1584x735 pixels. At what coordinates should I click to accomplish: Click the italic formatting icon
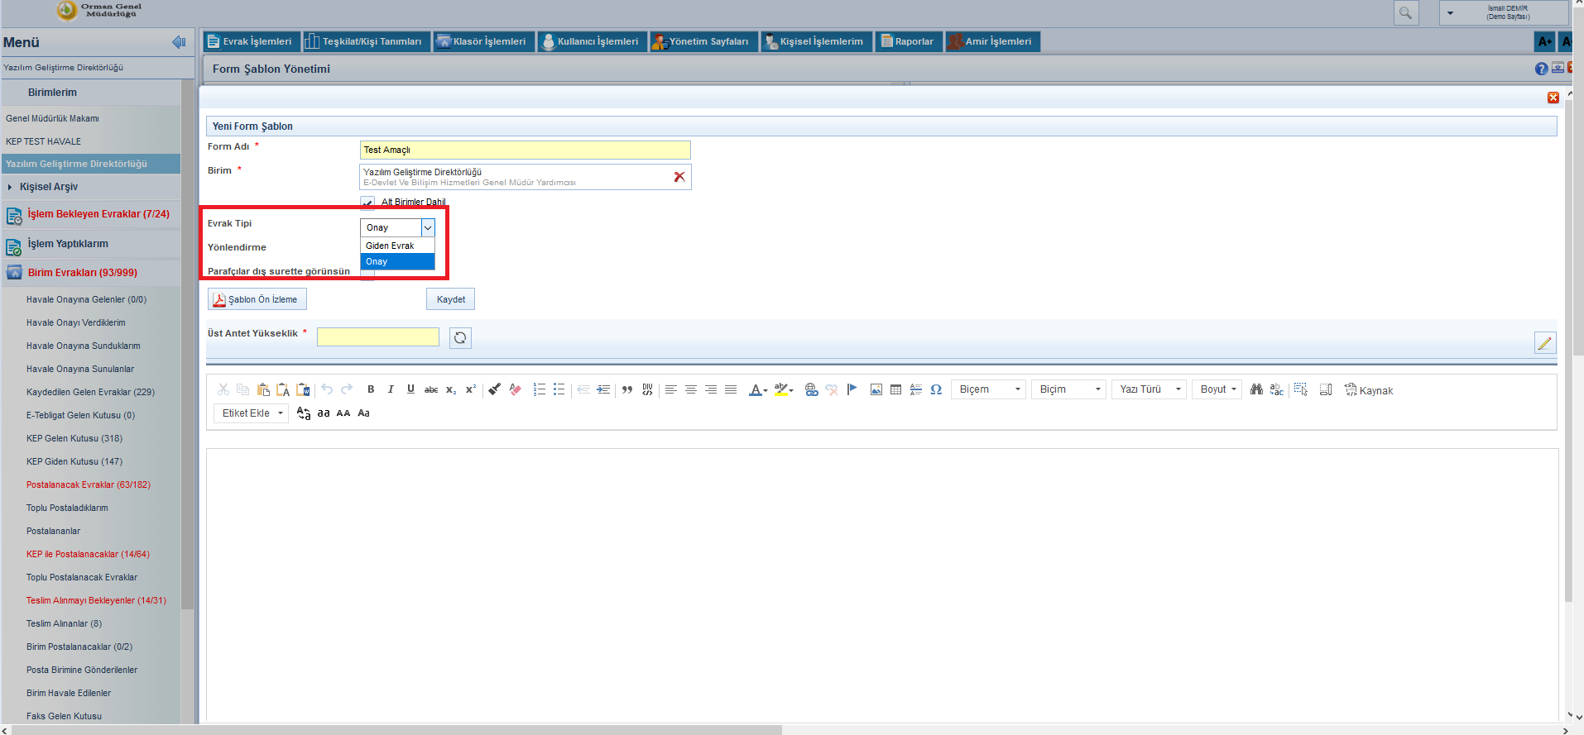pos(391,389)
